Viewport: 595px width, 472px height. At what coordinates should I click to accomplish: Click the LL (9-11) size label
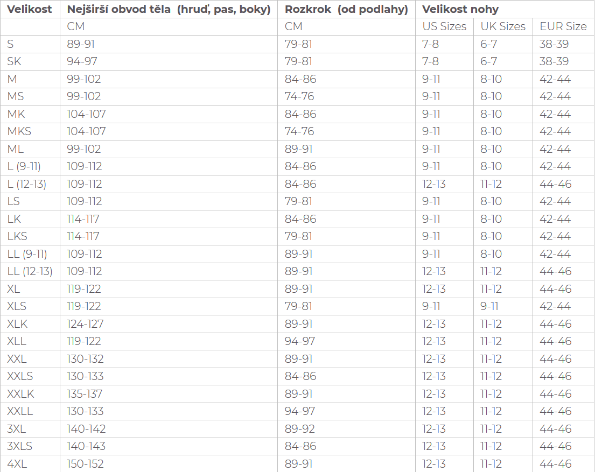coord(27,254)
